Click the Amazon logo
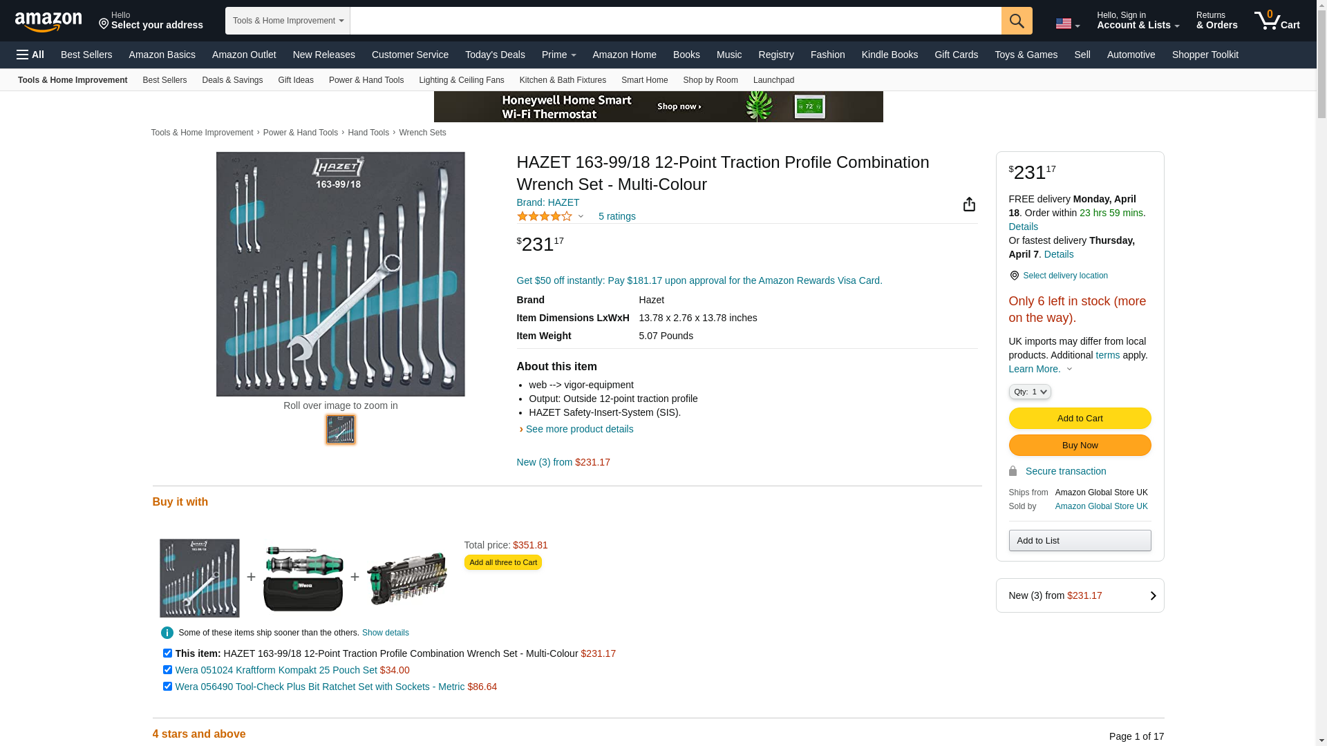The image size is (1327, 746). 48,21
